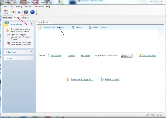
Task: Sort by Backup Date link
Action: pos(56,56)
